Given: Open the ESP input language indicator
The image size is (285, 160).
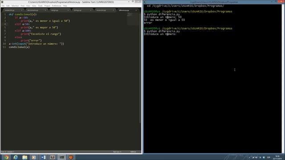Looking at the screenshot, I should coord(269,157).
